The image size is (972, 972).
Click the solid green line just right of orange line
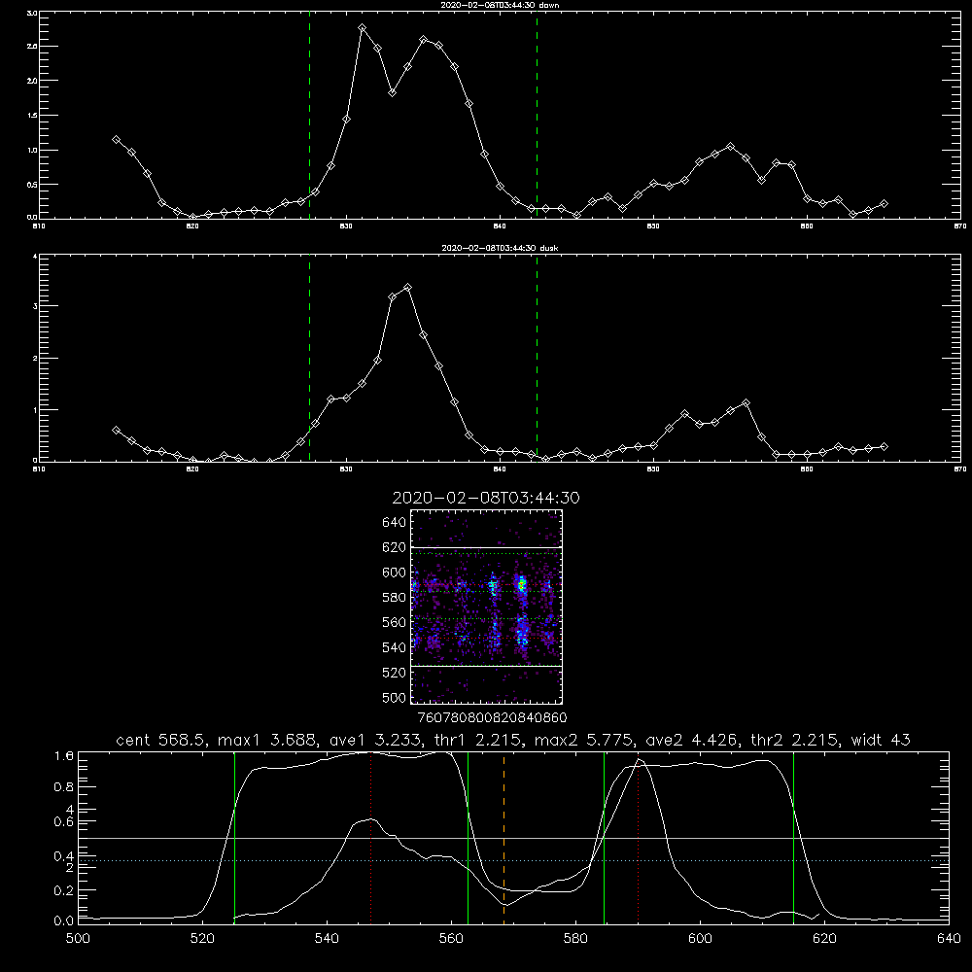pyautogui.click(x=604, y=838)
